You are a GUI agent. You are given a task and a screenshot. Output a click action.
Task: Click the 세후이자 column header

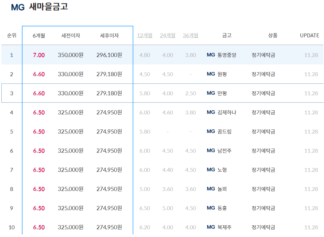109,36
